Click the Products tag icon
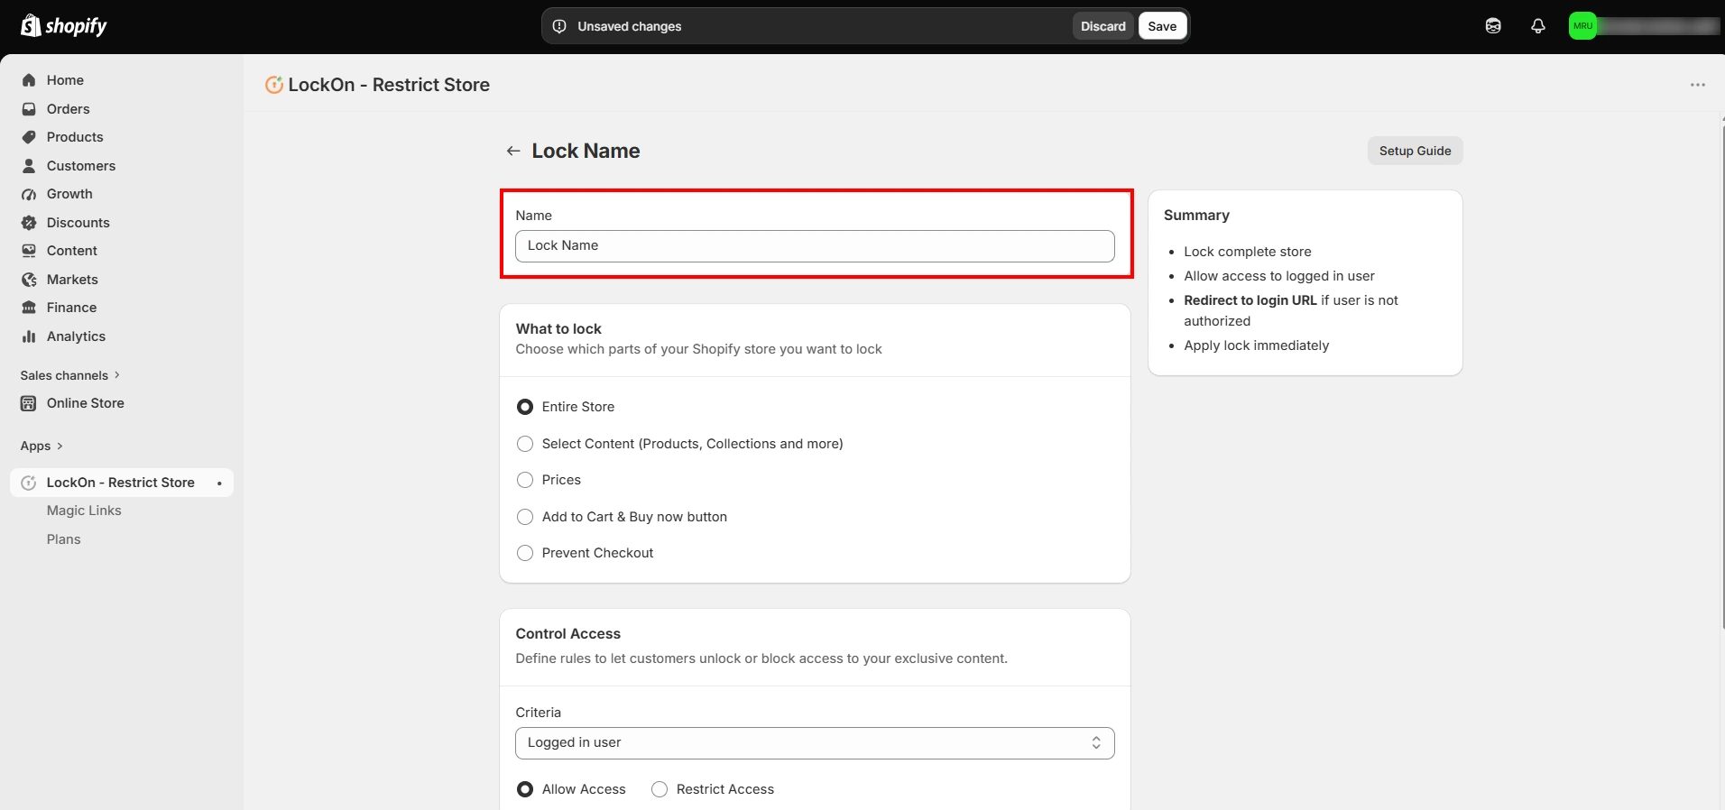This screenshot has width=1725, height=810. coord(29,137)
